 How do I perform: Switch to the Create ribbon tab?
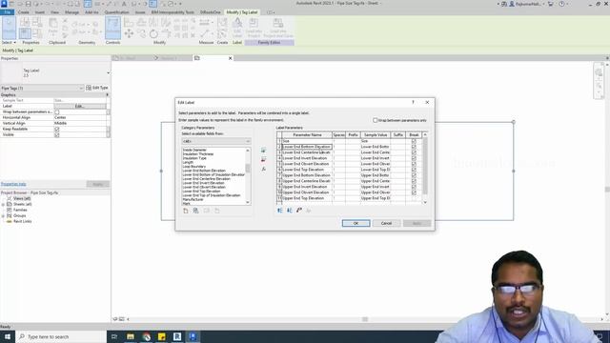tap(23, 12)
